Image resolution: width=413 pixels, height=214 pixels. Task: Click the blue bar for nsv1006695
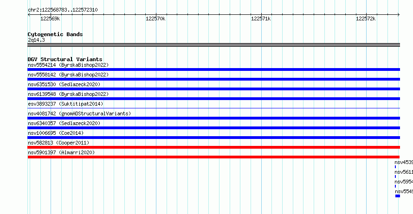point(213,138)
